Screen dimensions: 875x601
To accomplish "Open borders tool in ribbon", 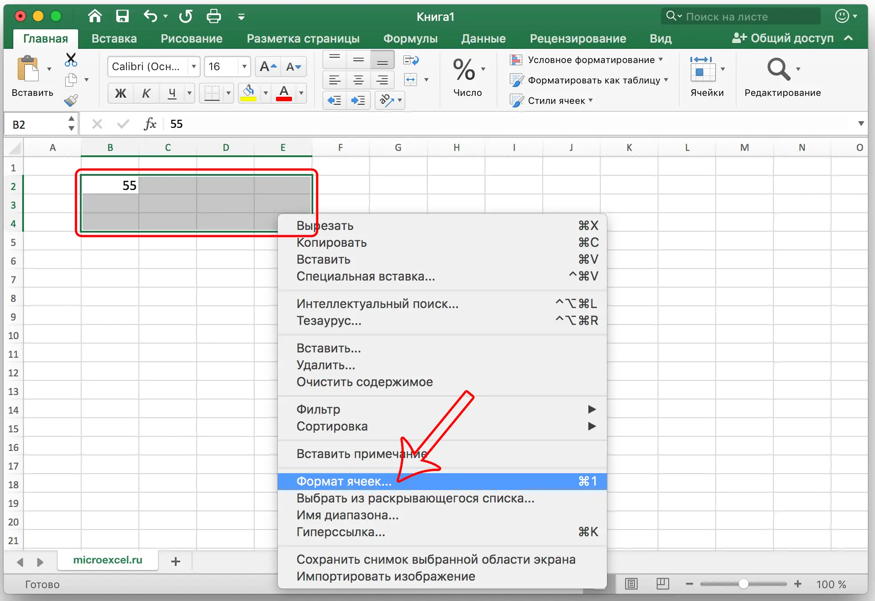I will 212,93.
